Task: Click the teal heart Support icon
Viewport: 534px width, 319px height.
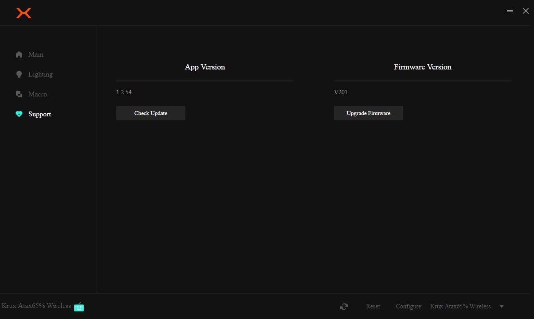Action: pos(19,114)
